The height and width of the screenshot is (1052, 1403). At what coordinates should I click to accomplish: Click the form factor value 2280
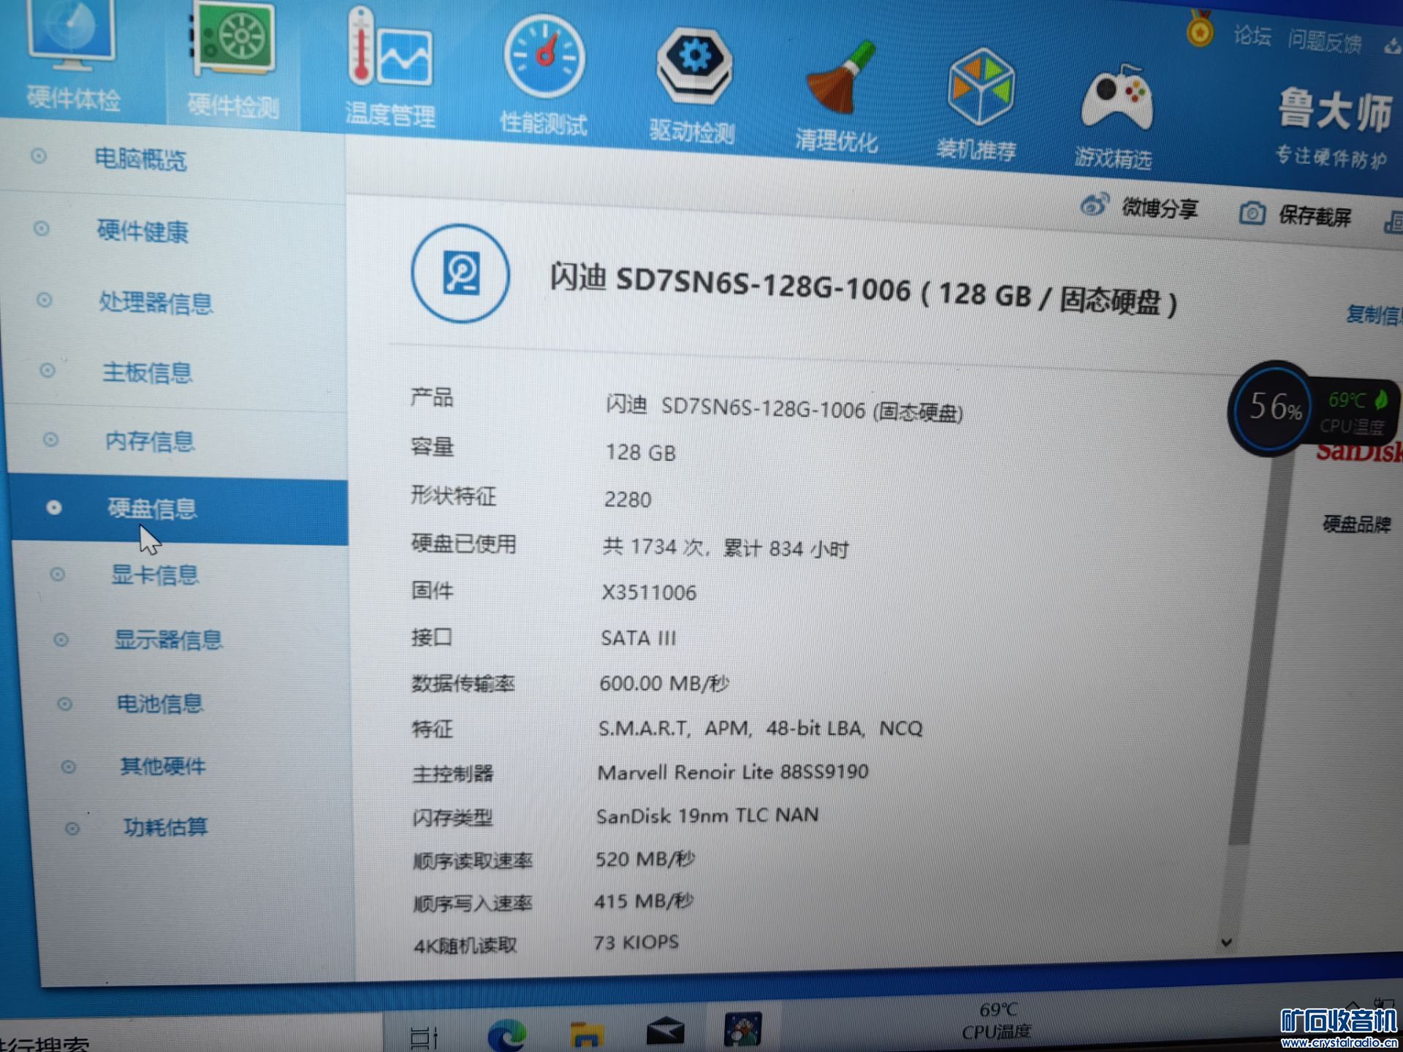tap(627, 500)
